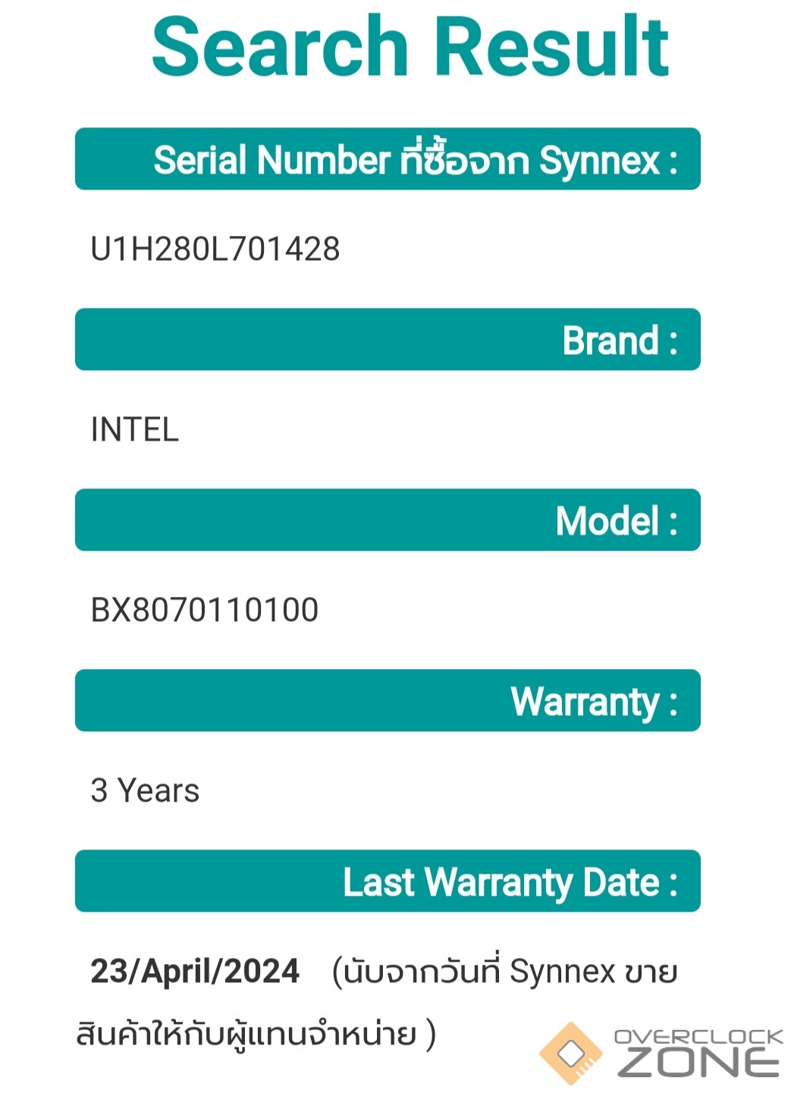The height and width of the screenshot is (1093, 791).
Task: Click the "Last Warranty Date :" header bar
Action: point(388,881)
